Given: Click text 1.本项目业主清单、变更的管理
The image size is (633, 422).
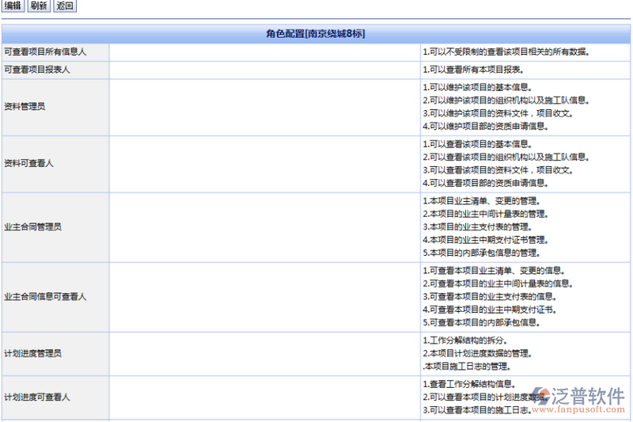Looking at the screenshot, I should [x=482, y=201].
